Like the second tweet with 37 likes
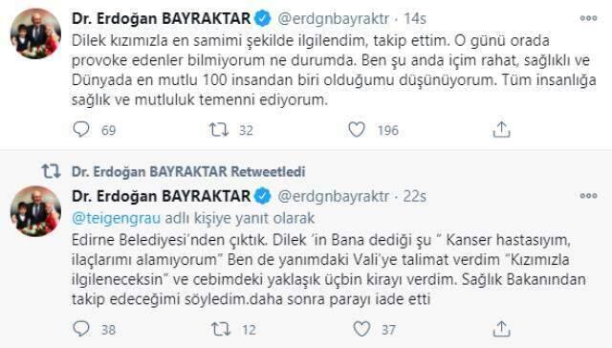 coord(361,329)
